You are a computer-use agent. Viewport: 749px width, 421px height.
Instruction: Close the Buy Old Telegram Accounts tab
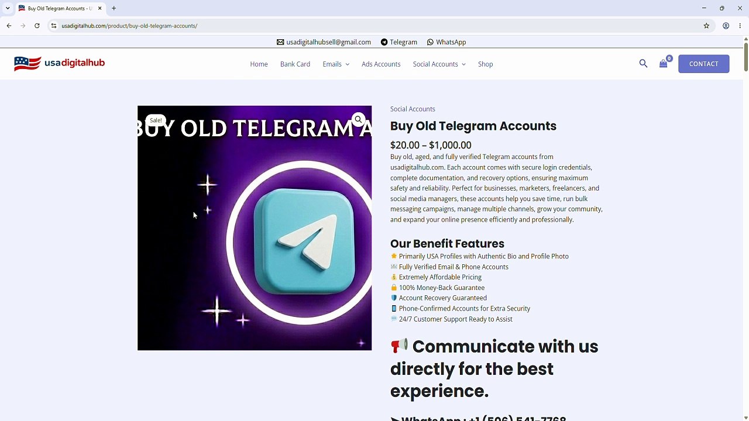click(x=100, y=8)
